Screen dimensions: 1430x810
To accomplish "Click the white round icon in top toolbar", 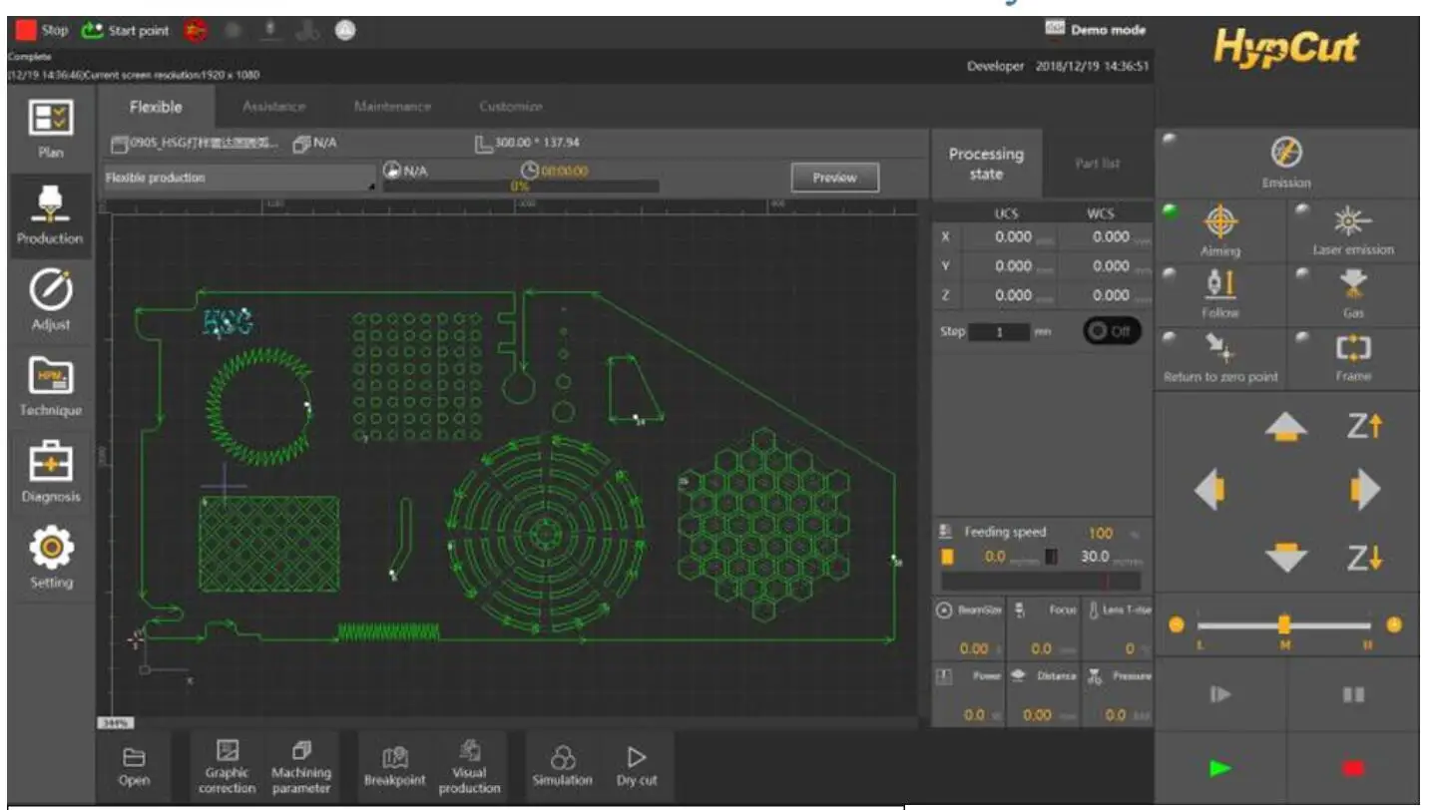I will [x=344, y=31].
